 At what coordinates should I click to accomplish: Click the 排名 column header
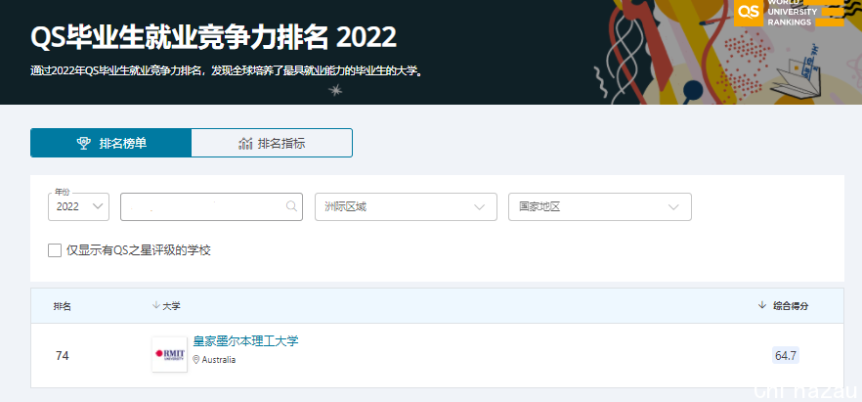point(63,306)
